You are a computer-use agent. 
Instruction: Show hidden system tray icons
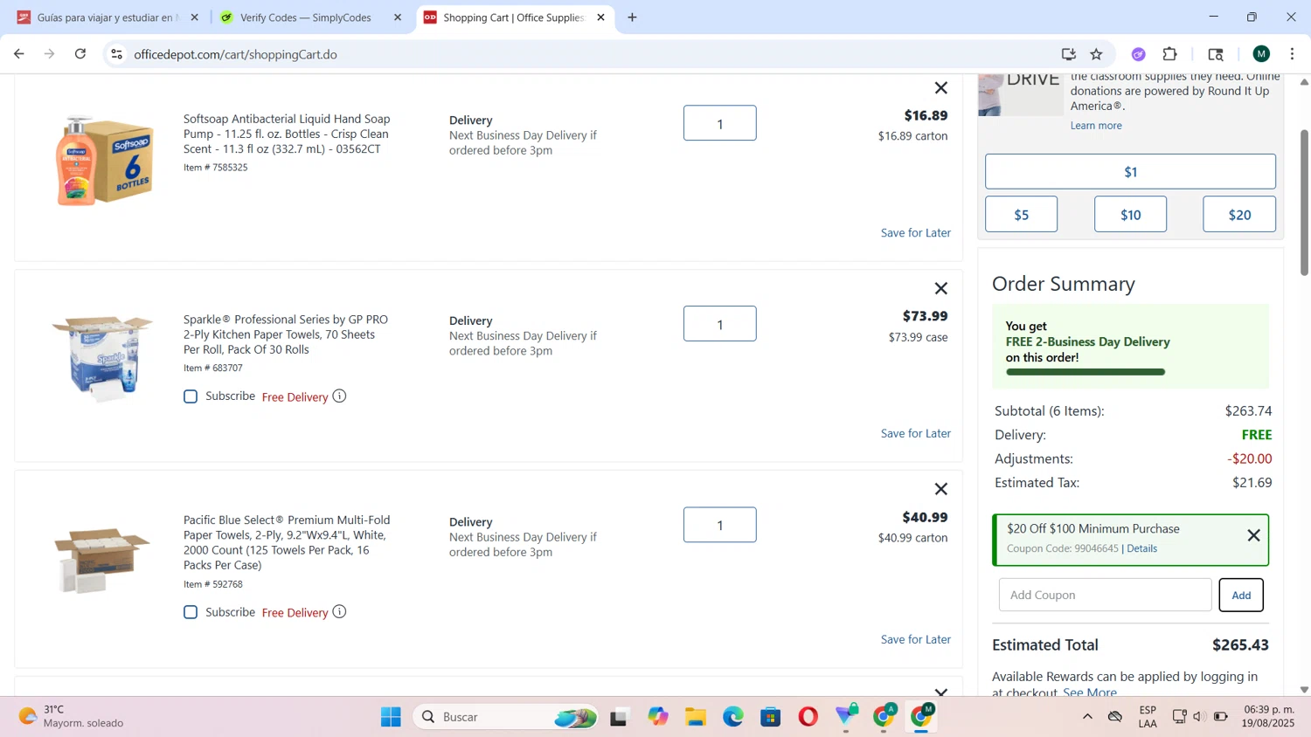[1087, 717]
